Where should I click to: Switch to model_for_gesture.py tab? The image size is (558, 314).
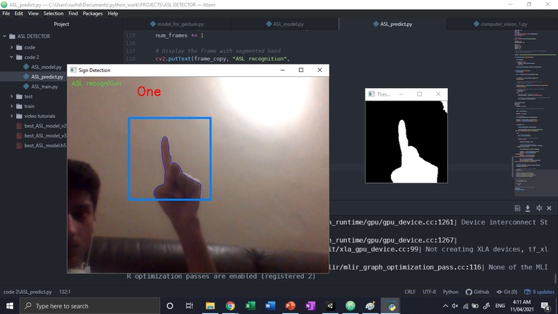(x=177, y=24)
